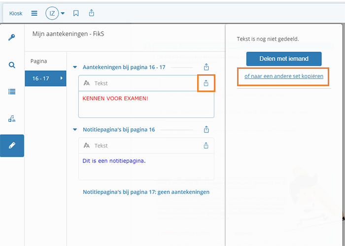Expand the dropdown arrow next to IZ
This screenshot has height=246, width=345.
tap(63, 13)
